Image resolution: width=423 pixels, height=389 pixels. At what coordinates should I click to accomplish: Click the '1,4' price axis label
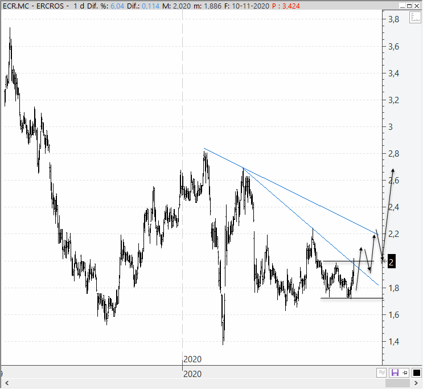(393, 342)
